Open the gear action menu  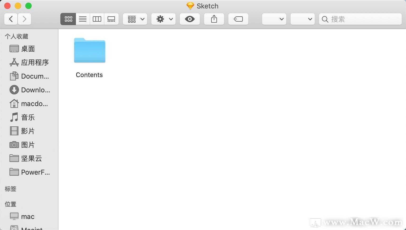tap(163, 19)
